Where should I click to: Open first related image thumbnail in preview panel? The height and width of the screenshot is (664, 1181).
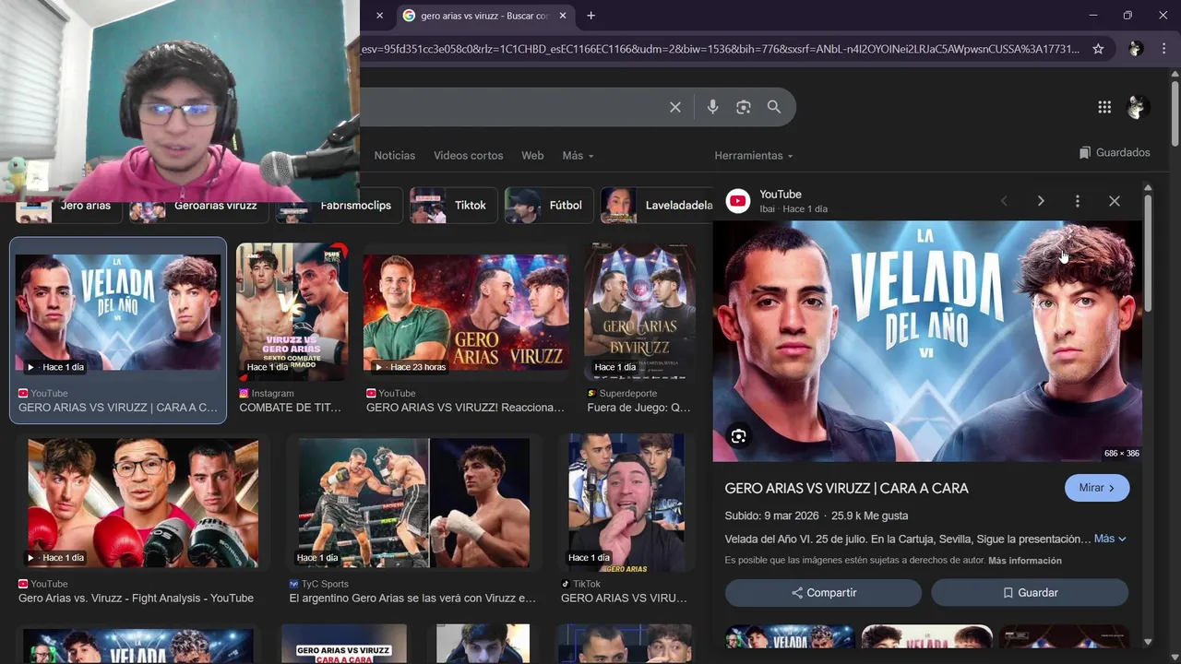pyautogui.click(x=789, y=636)
